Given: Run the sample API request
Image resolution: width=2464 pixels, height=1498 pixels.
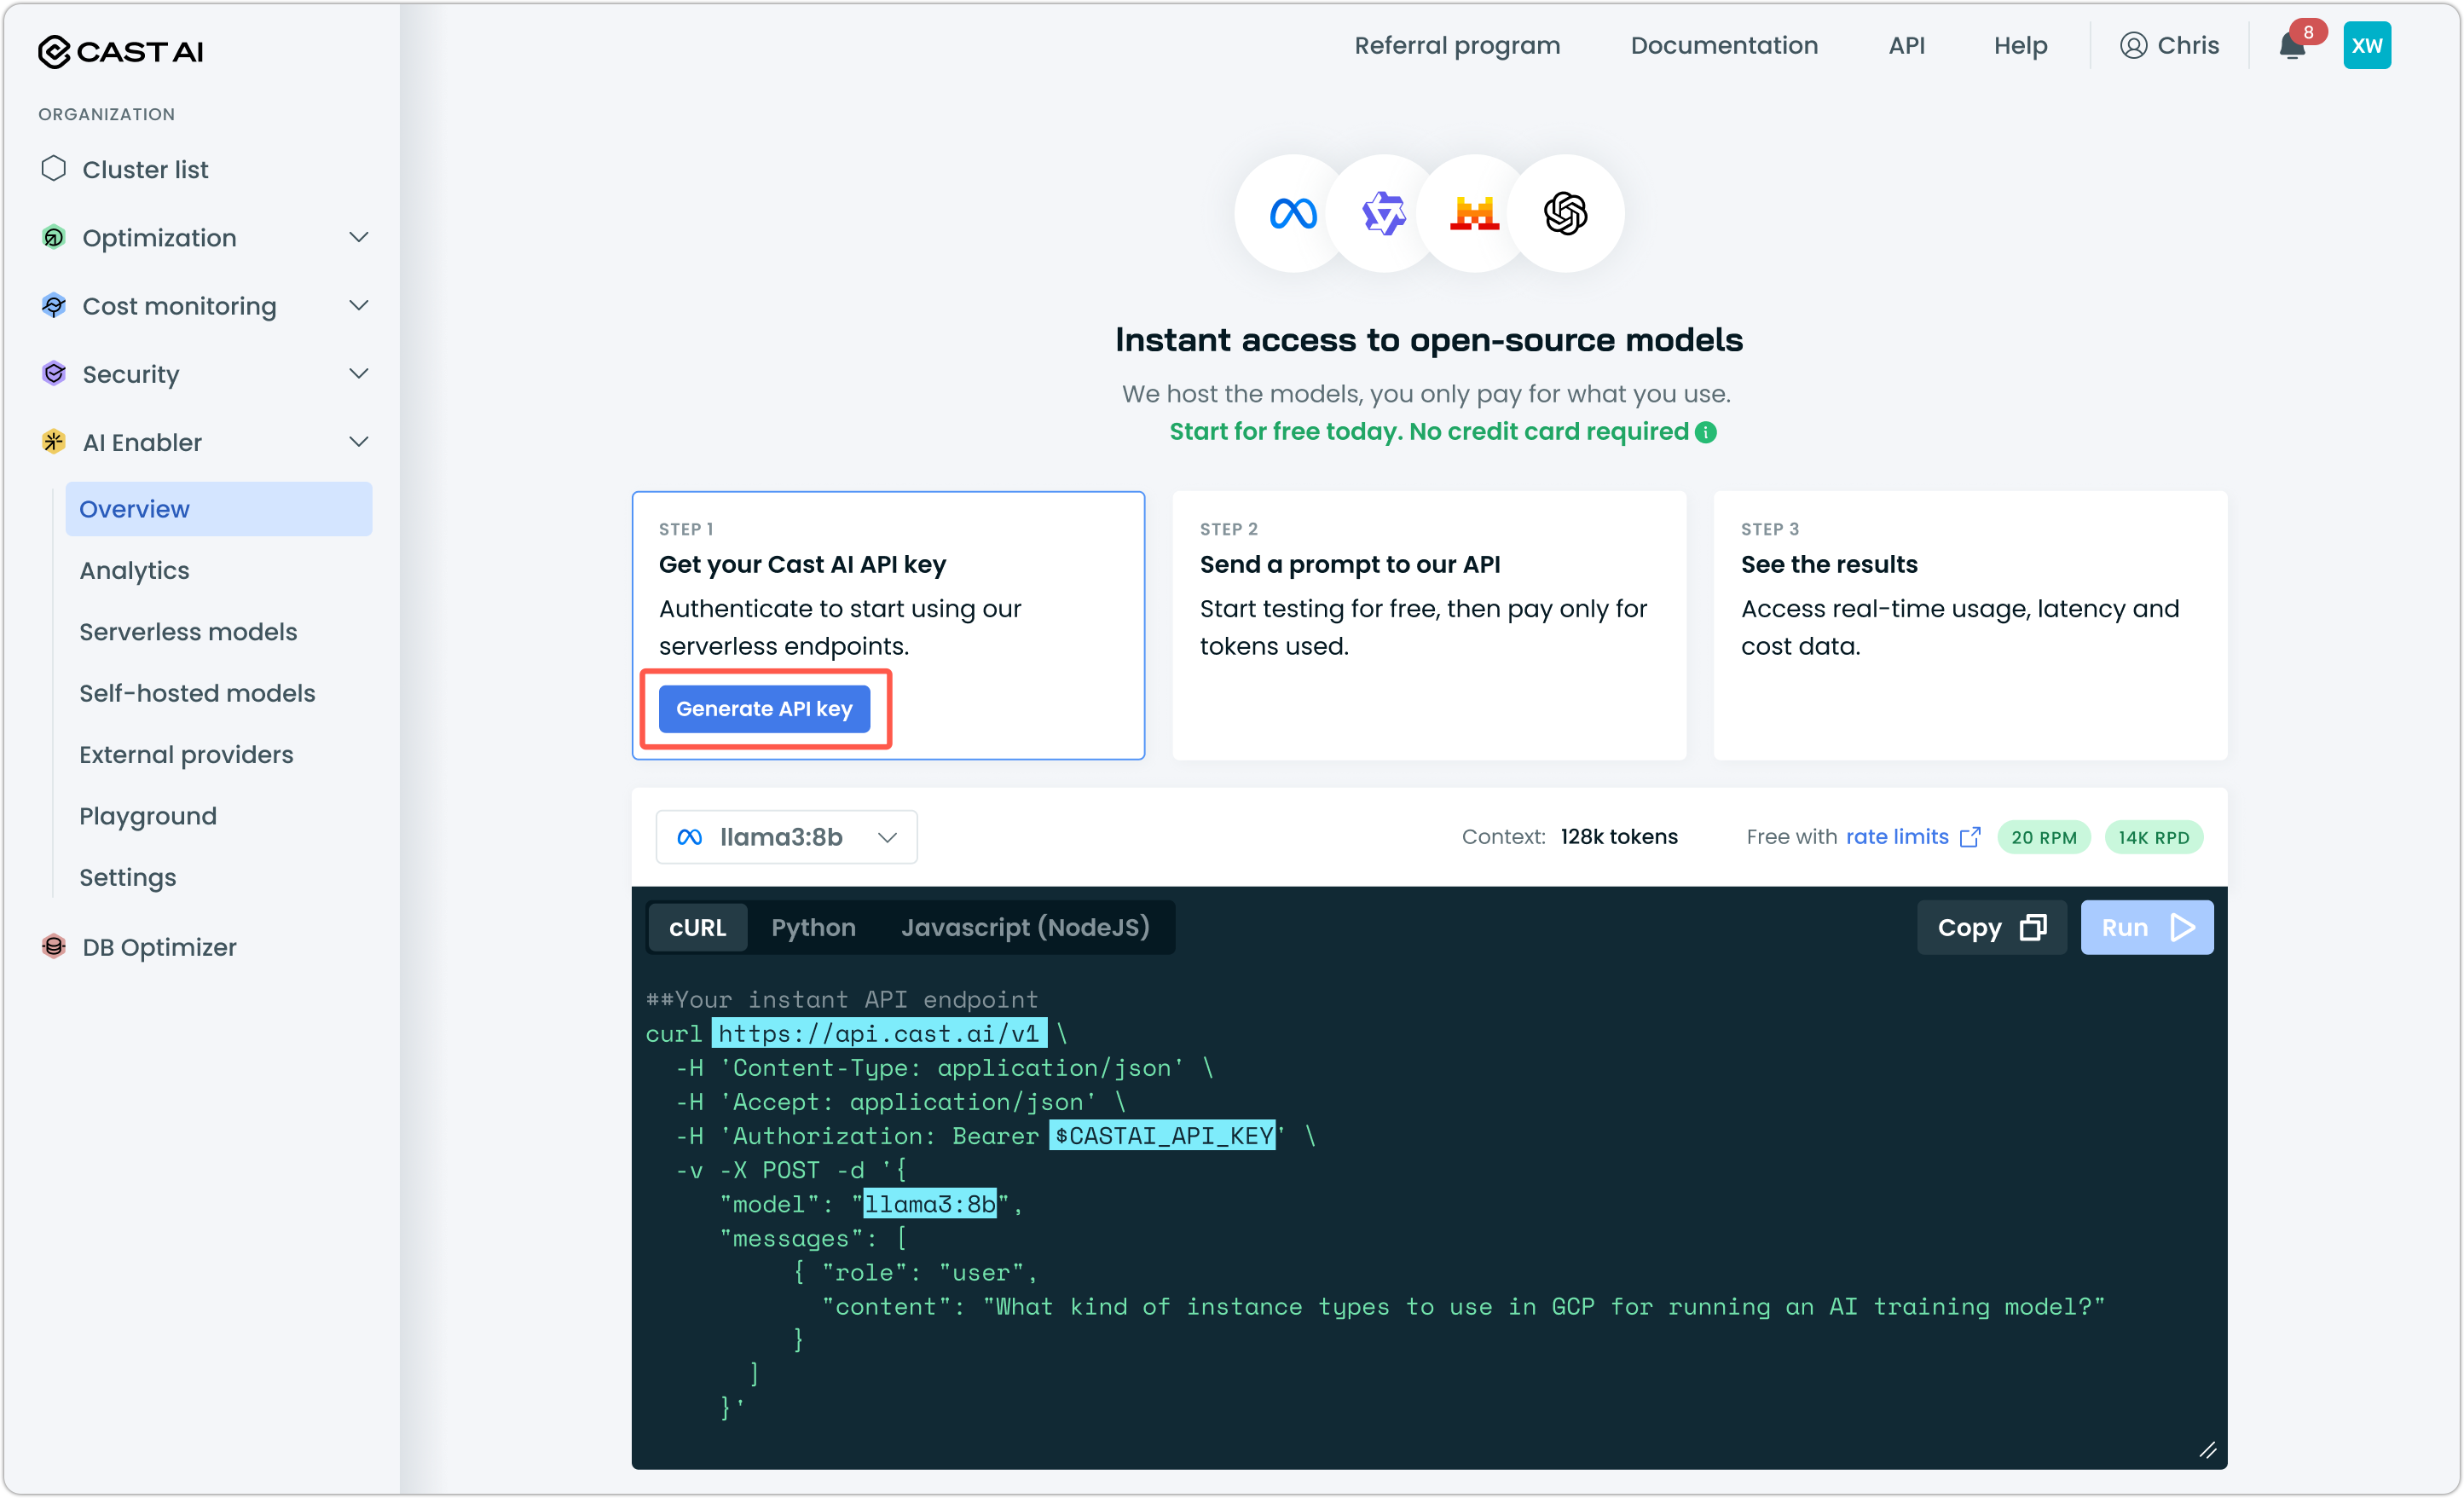Looking at the screenshot, I should pos(2146,928).
